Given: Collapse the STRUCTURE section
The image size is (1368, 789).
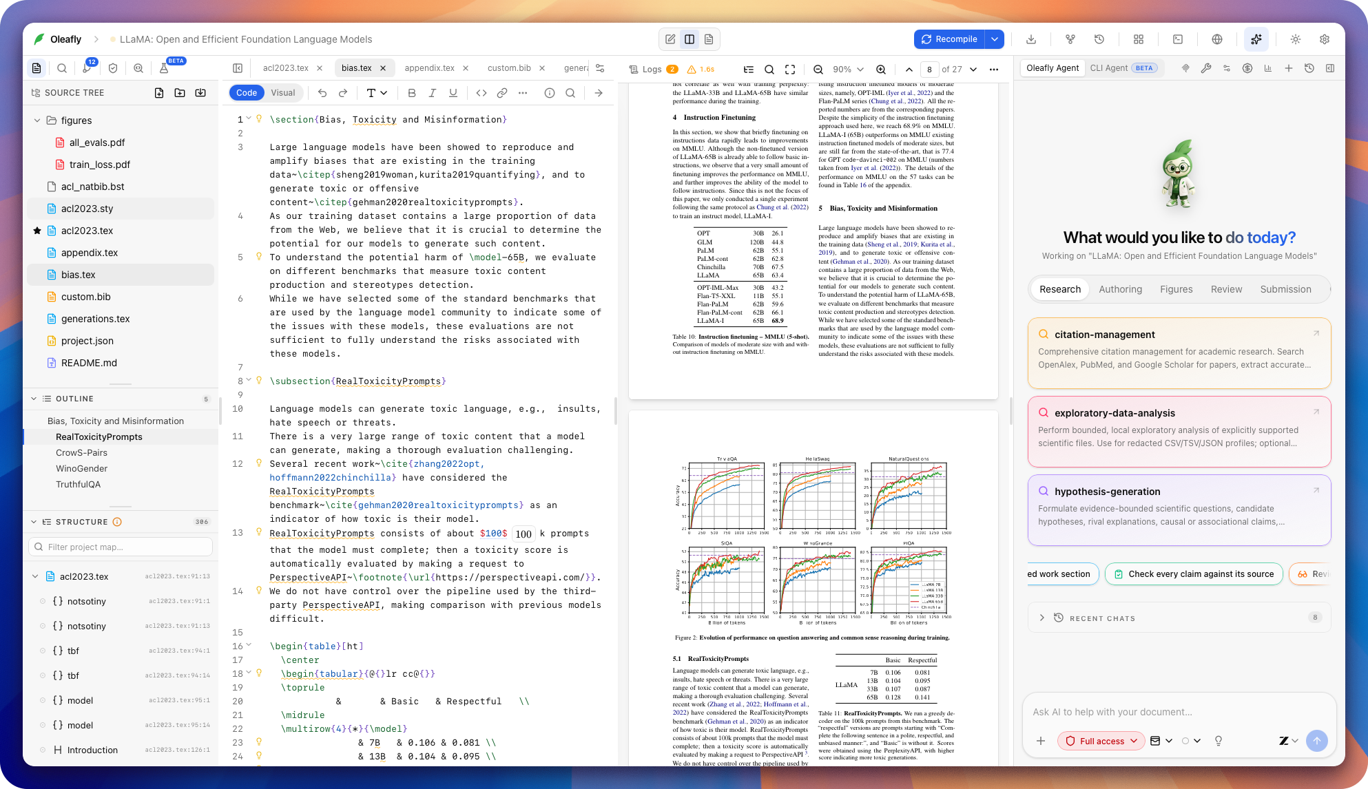Looking at the screenshot, I should coord(34,522).
